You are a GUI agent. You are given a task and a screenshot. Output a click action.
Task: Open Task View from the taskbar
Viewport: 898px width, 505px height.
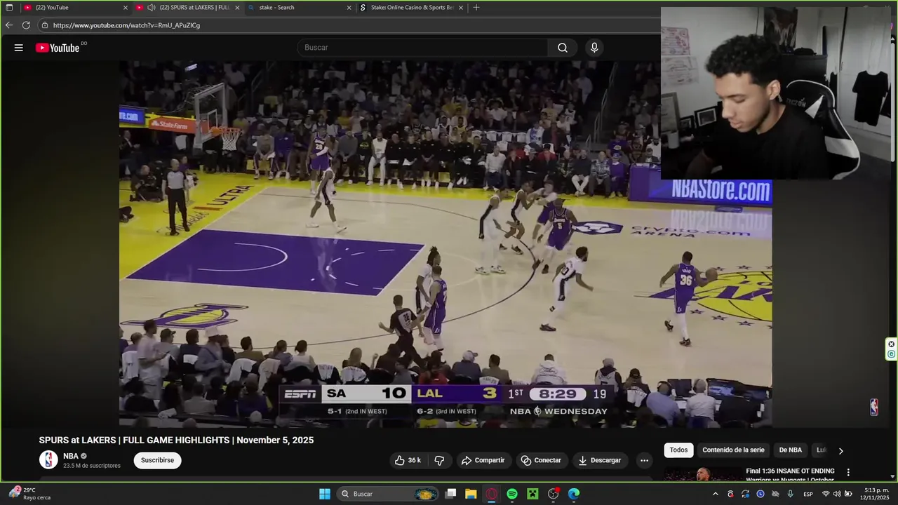click(451, 494)
